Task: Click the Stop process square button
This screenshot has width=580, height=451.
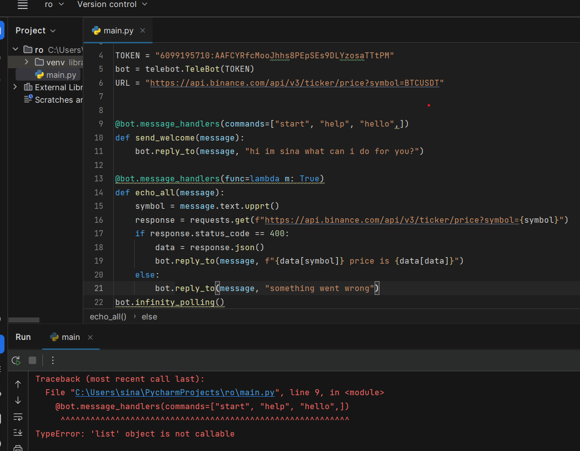Action: click(x=32, y=360)
